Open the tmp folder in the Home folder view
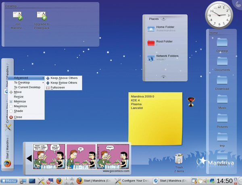Viewport: 242px width, 185px height. click(x=222, y=140)
